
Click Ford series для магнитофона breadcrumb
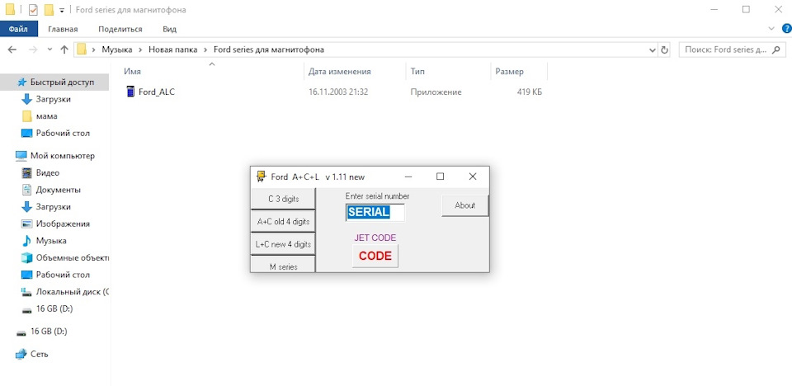tap(269, 49)
